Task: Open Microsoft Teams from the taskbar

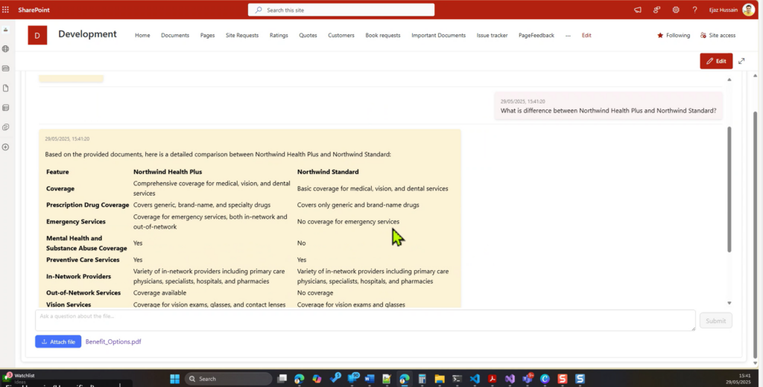Action: 528,379
